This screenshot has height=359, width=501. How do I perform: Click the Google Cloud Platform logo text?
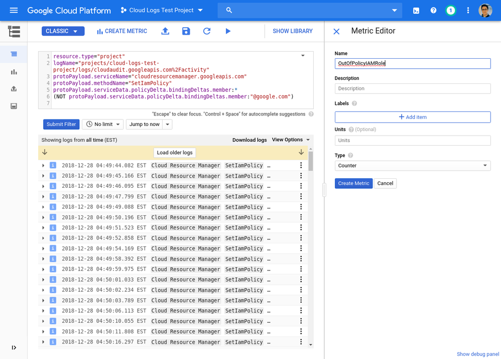[69, 10]
